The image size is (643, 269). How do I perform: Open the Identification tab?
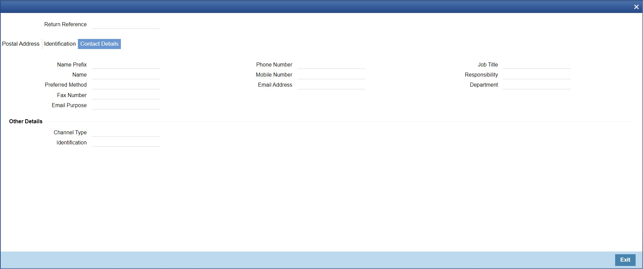[x=60, y=44]
